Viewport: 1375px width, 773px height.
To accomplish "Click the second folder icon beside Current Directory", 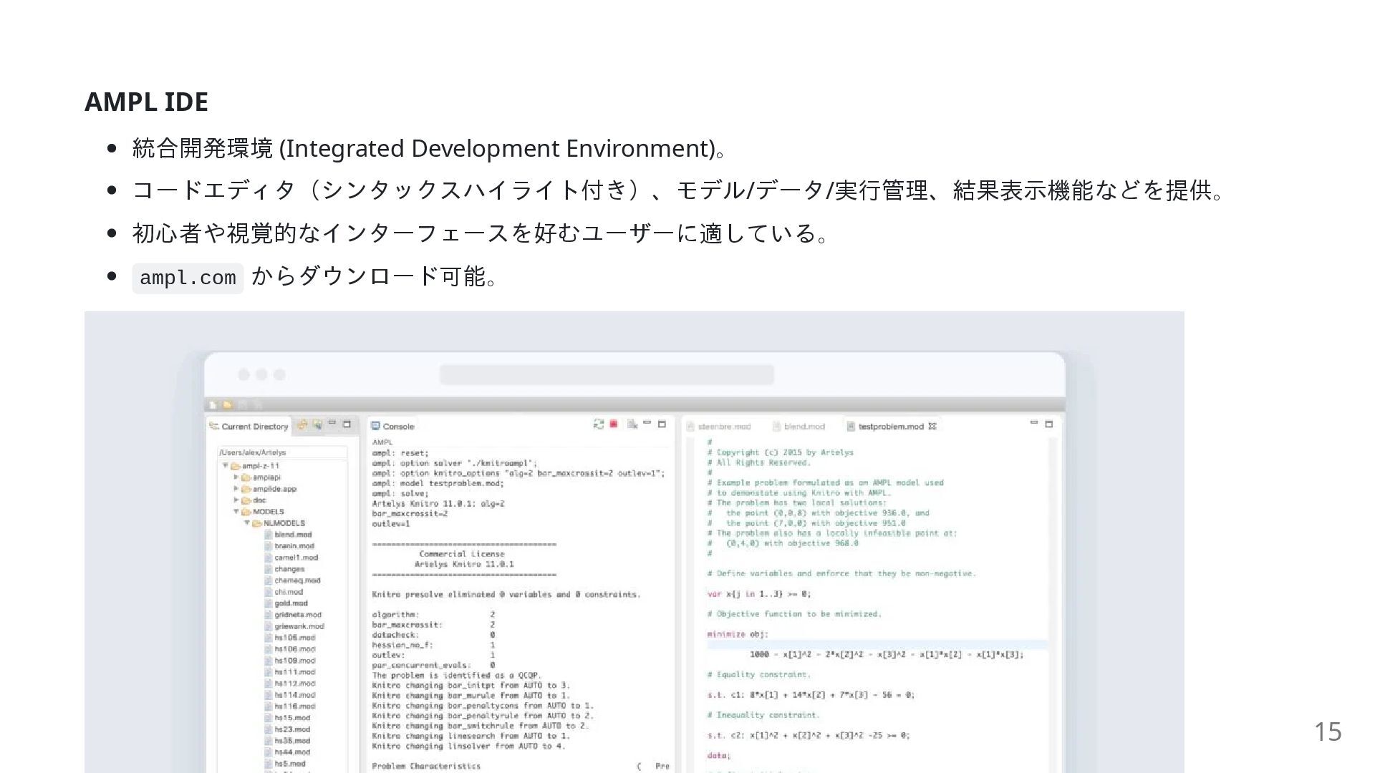I will coord(317,425).
